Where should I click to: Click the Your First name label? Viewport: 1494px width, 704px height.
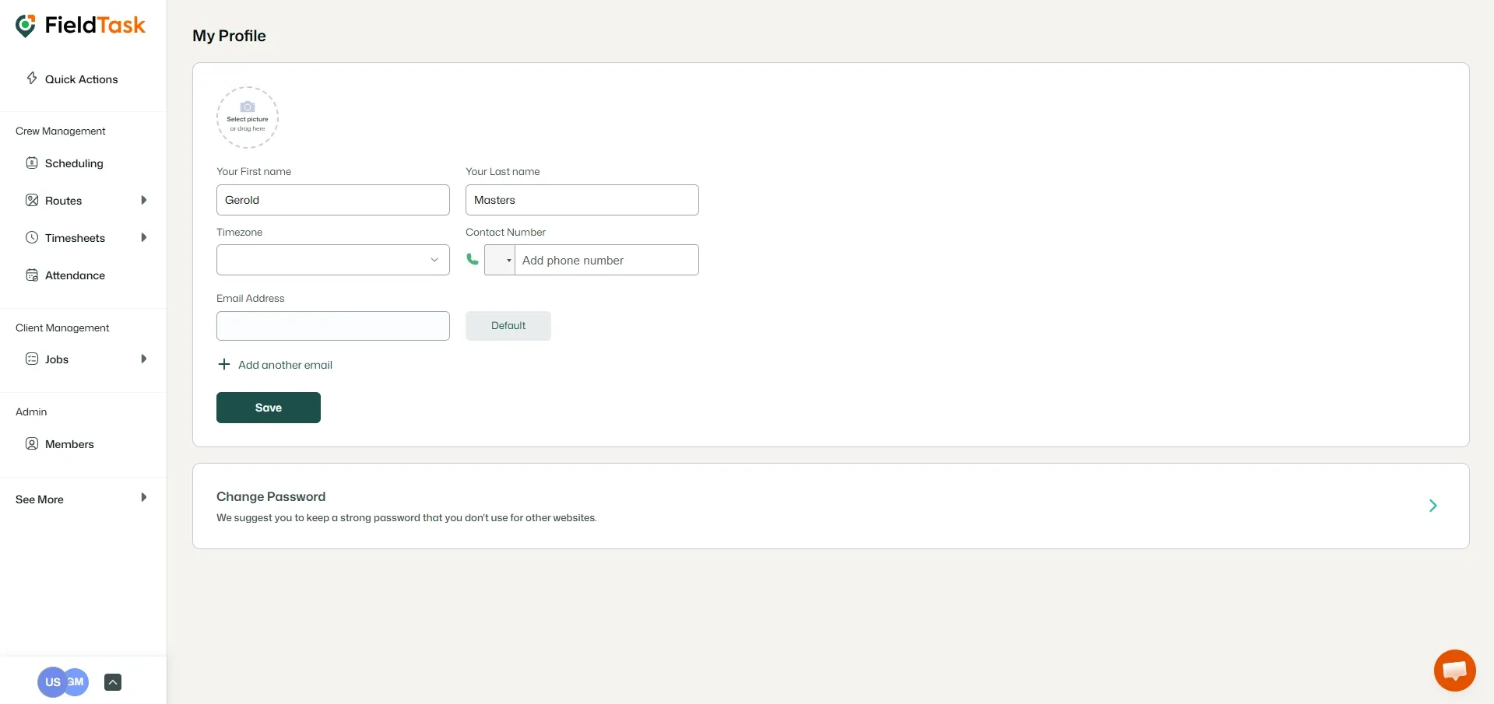click(x=254, y=171)
